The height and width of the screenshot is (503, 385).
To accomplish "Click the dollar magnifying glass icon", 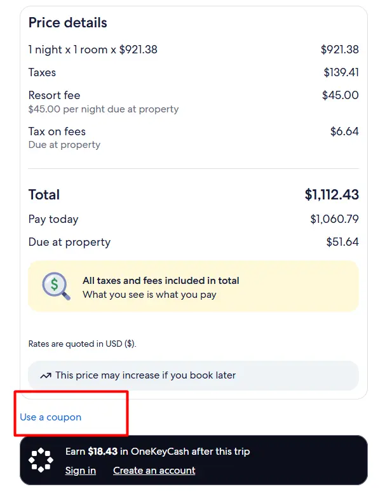I will 55,286.
